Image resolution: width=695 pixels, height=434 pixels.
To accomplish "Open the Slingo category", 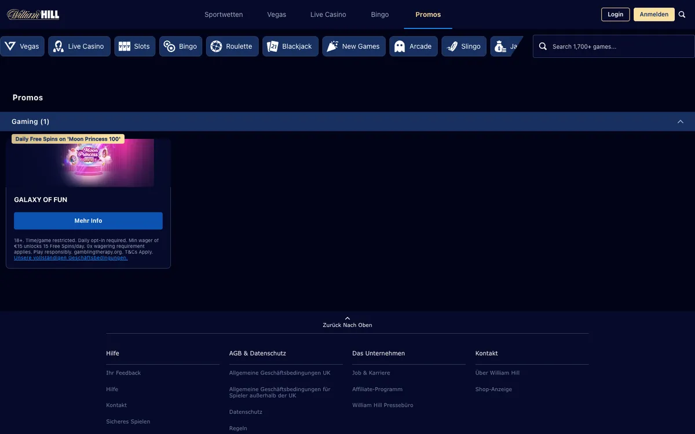I will 464,46.
